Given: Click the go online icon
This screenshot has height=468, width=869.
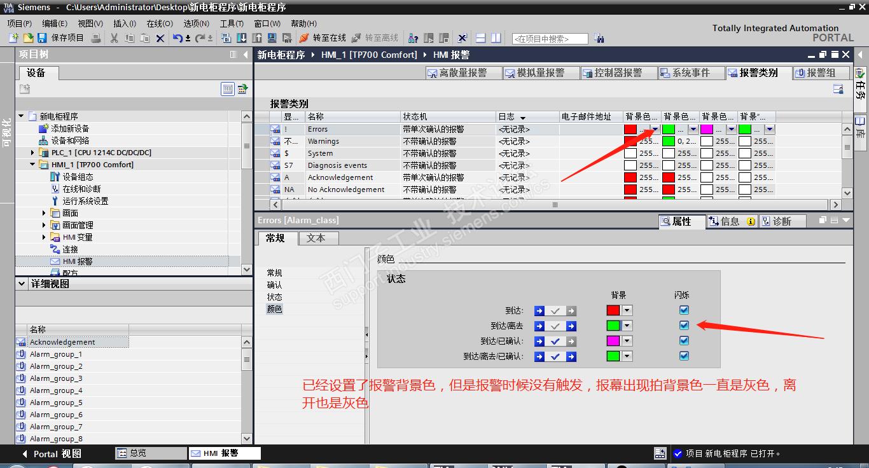Looking at the screenshot, I should tap(304, 38).
